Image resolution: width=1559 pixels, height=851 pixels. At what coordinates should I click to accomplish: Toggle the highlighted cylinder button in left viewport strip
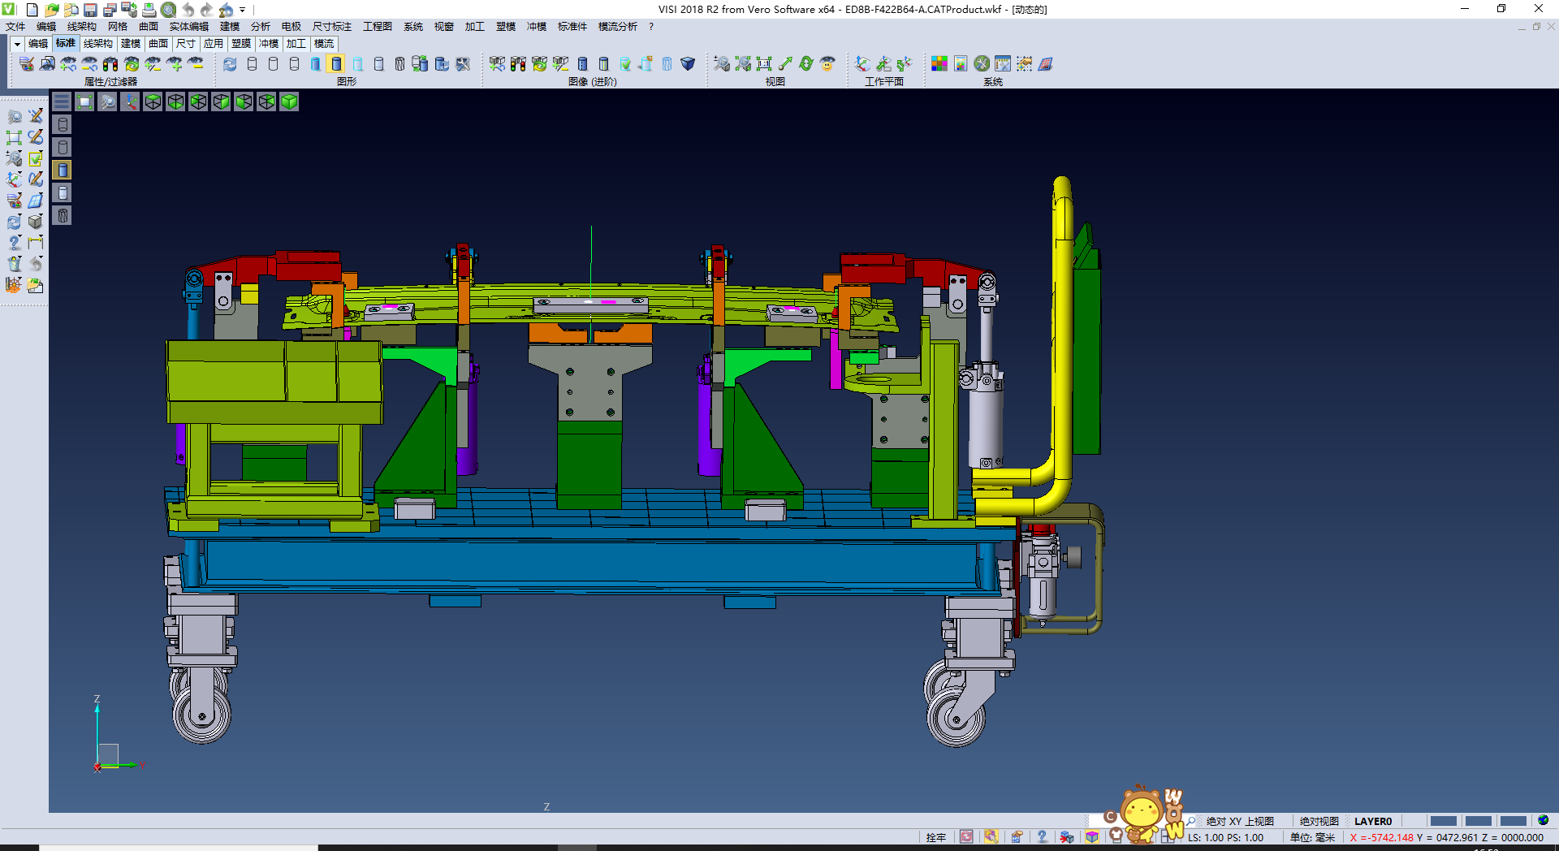pyautogui.click(x=63, y=170)
